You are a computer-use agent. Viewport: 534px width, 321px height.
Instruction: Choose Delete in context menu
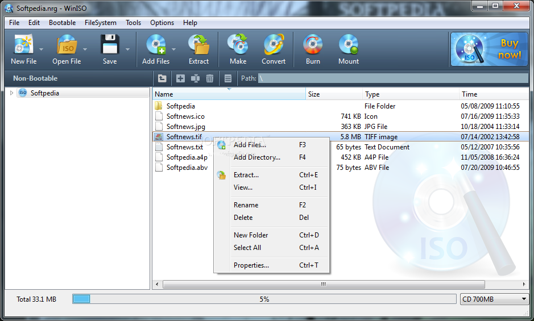click(271, 218)
